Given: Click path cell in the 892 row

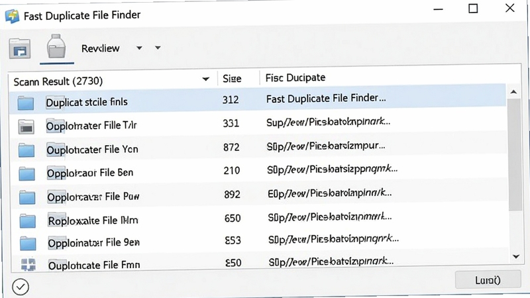Looking at the screenshot, I should pos(329,193).
